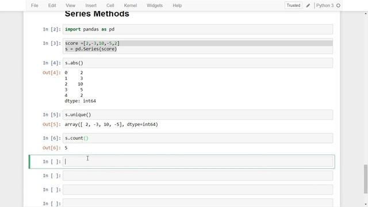Click the scrollbar down arrow

[x=366, y=205]
